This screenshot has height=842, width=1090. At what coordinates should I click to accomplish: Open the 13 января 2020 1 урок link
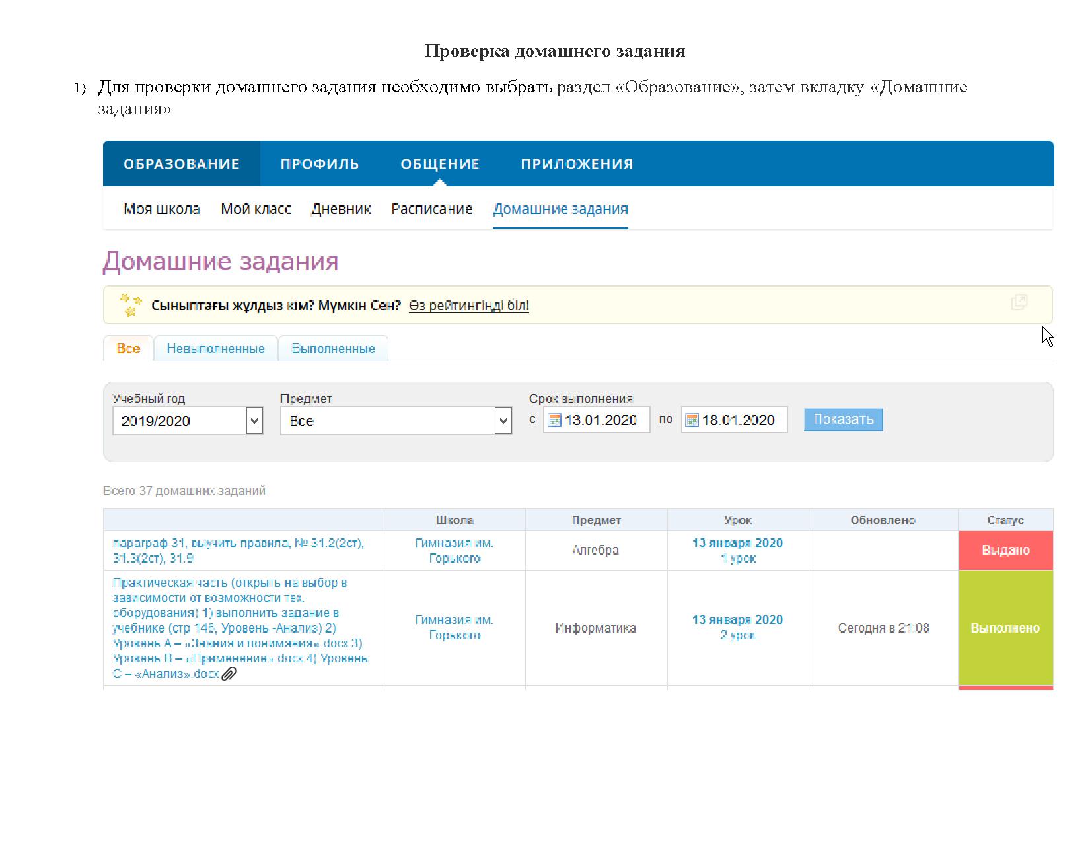[x=737, y=551]
